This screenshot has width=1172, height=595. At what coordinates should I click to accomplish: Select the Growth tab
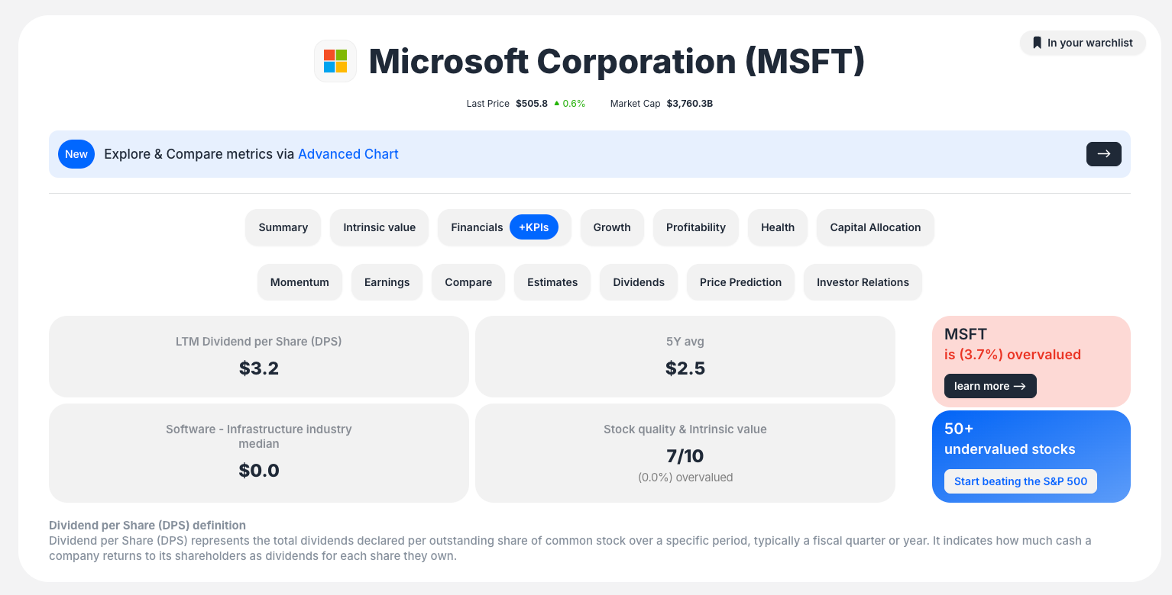tap(612, 227)
